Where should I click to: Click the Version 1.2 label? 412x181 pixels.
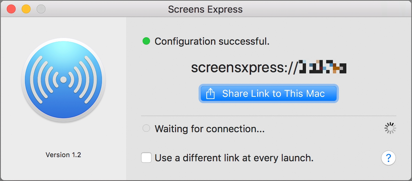[x=63, y=155]
